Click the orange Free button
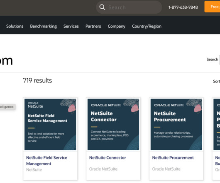 pos(212,7)
